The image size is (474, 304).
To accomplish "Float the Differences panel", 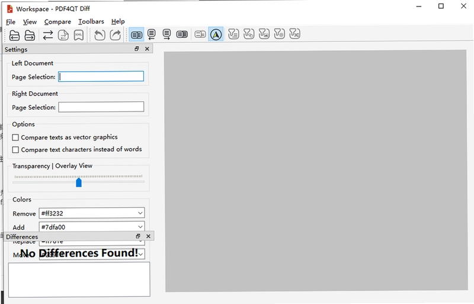I will click(x=138, y=236).
